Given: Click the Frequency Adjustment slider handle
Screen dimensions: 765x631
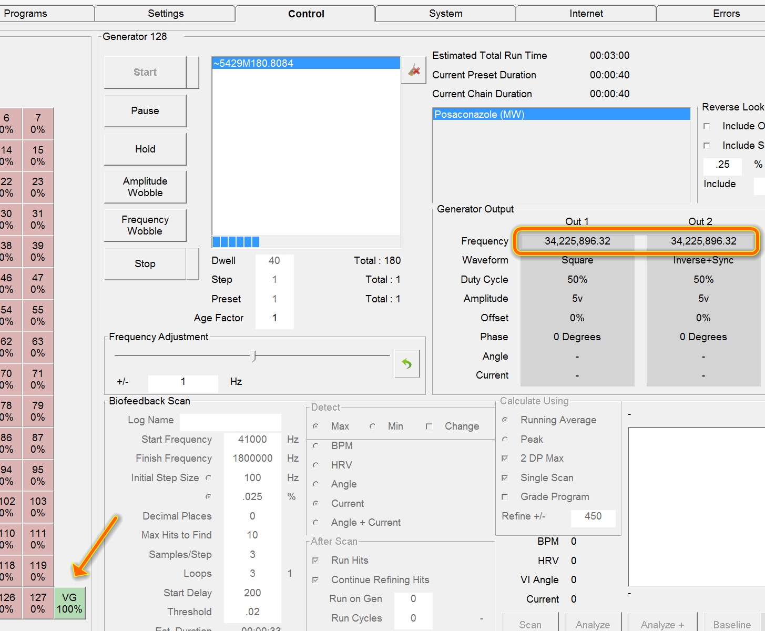Looking at the screenshot, I should pos(254,356).
